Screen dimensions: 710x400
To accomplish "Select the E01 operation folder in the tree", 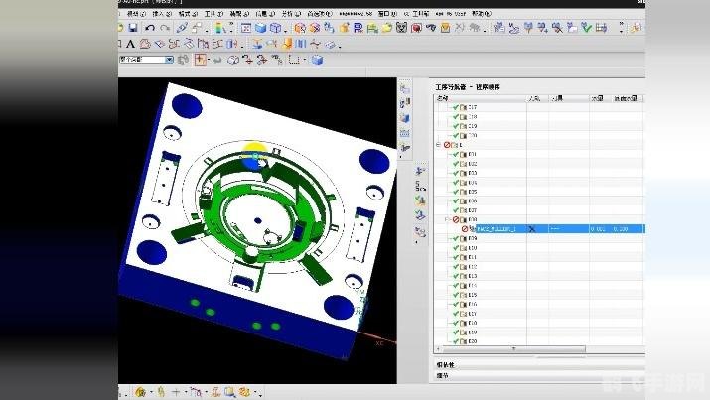I will point(472,155).
